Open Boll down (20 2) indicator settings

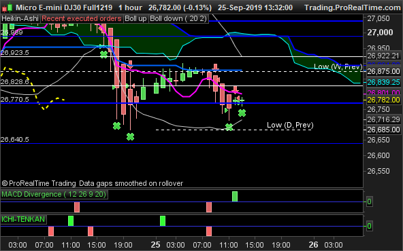coord(178,19)
